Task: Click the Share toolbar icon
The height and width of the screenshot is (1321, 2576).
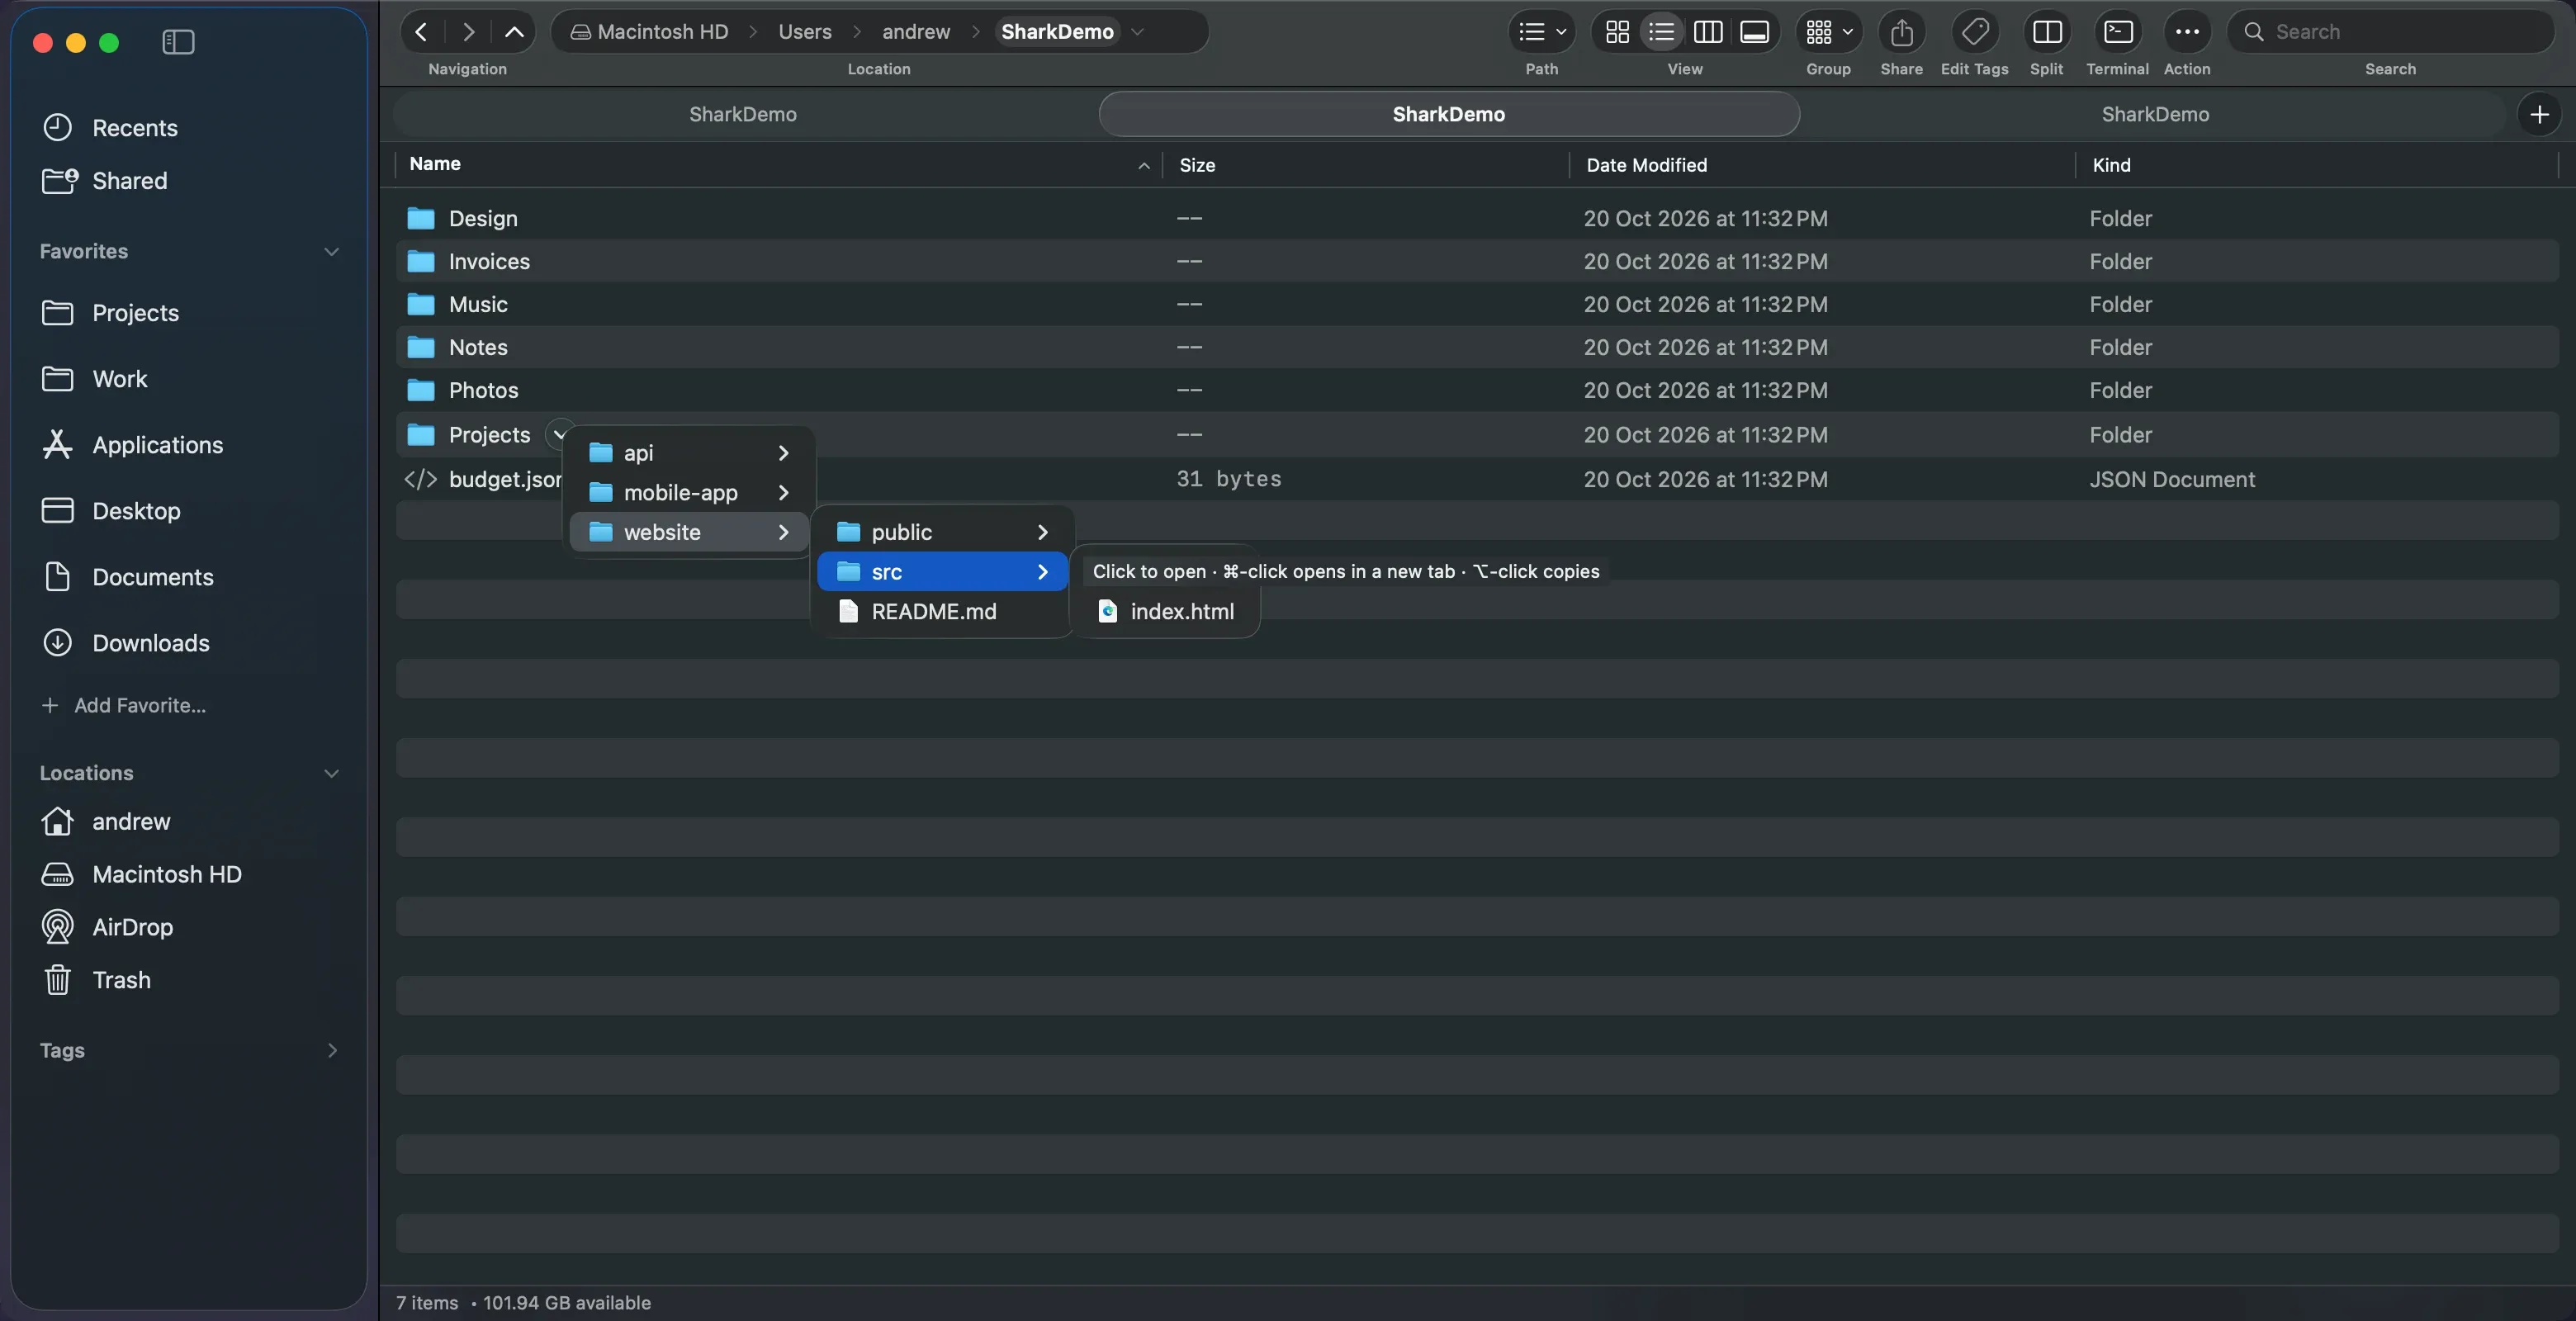Action: 1902,32
